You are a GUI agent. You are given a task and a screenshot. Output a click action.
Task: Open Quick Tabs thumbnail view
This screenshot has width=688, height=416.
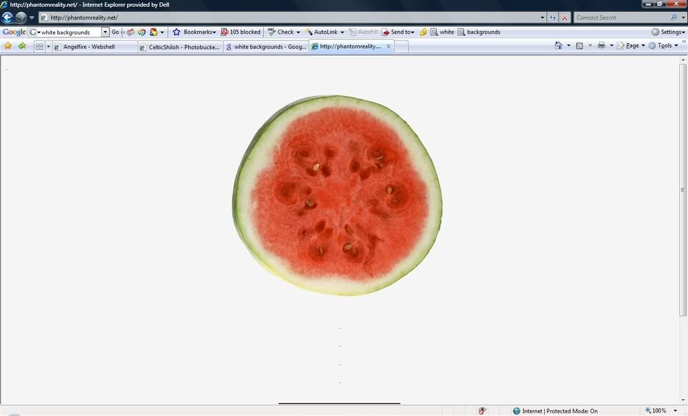click(39, 46)
